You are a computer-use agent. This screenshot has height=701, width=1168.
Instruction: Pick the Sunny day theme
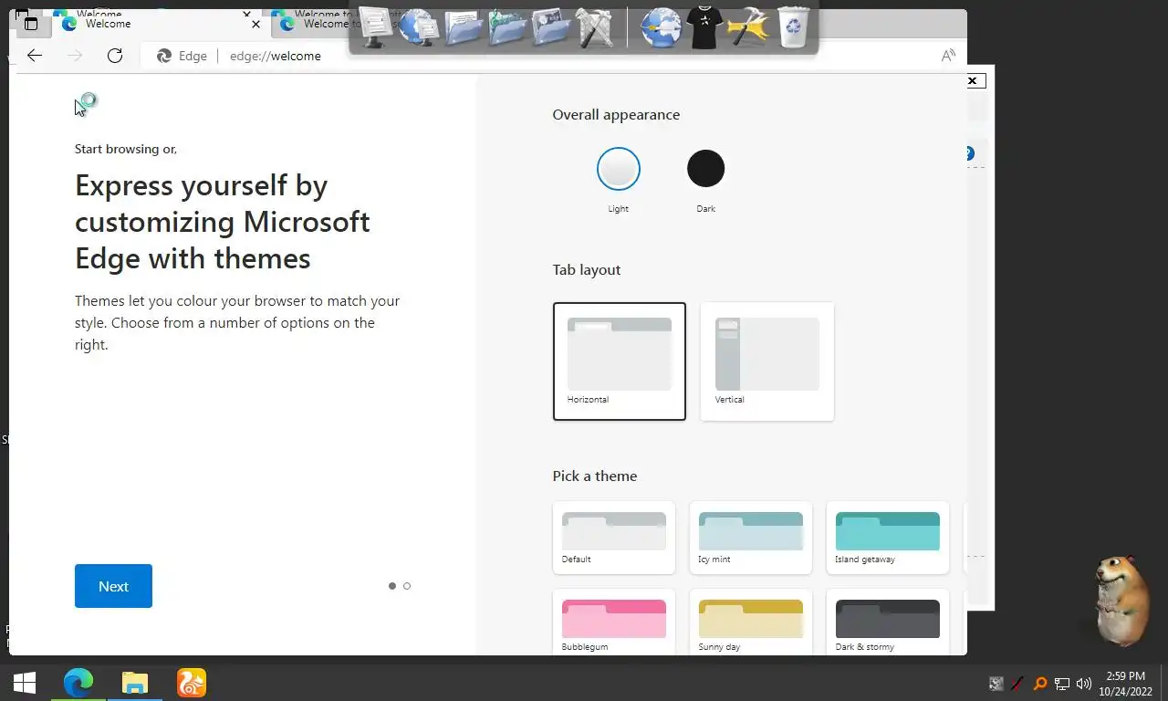[751, 623]
